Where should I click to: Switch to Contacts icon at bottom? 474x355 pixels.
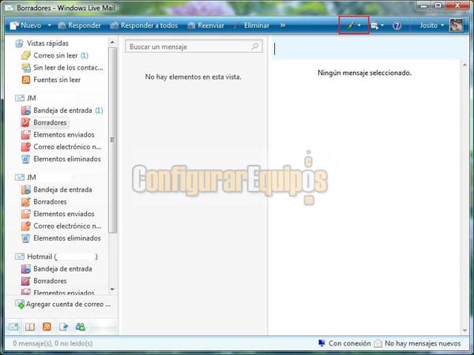(x=81, y=327)
